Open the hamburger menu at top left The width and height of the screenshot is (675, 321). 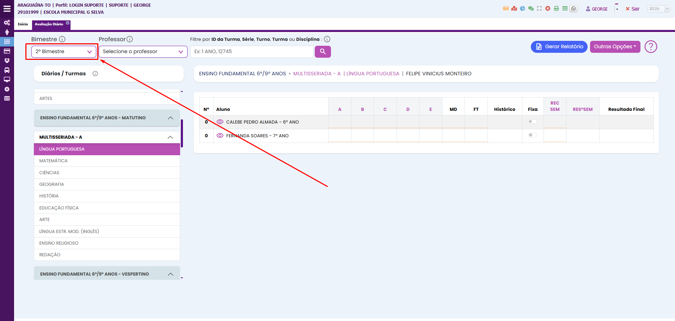(7, 9)
